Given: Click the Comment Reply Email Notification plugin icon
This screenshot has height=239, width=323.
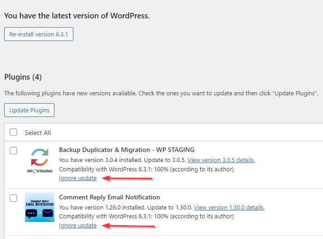Looking at the screenshot, I should click(x=40, y=207).
